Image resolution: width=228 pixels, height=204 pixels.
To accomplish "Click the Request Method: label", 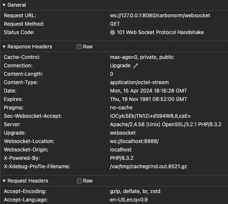I will (24, 24).
